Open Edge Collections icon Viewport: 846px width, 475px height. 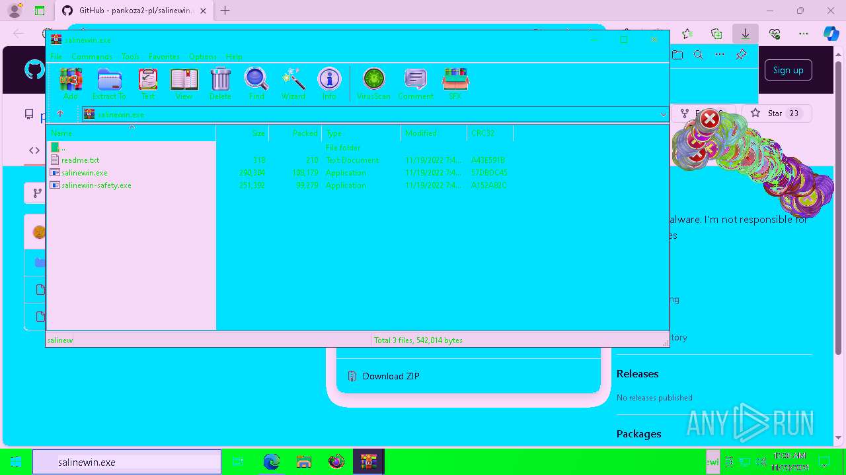(716, 34)
